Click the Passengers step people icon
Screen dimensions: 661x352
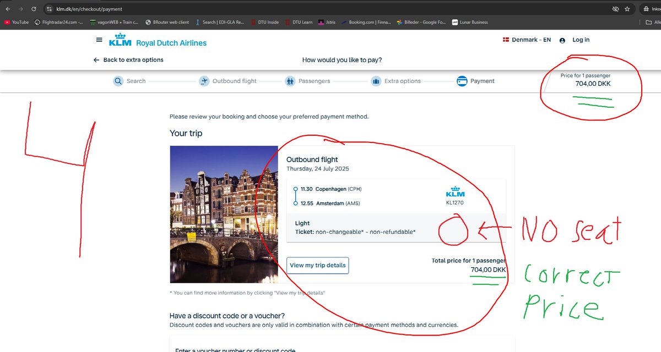point(290,81)
